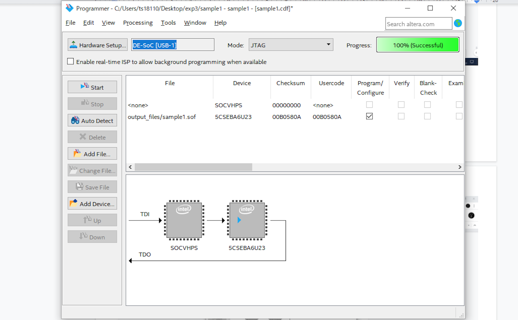518x320 pixels.
Task: Open Hardware Setup settings
Action: click(x=98, y=45)
